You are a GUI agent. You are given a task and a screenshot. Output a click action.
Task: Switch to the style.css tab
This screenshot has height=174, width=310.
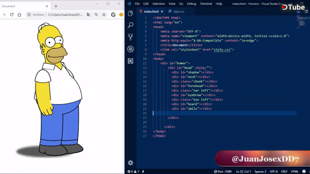click(176, 12)
